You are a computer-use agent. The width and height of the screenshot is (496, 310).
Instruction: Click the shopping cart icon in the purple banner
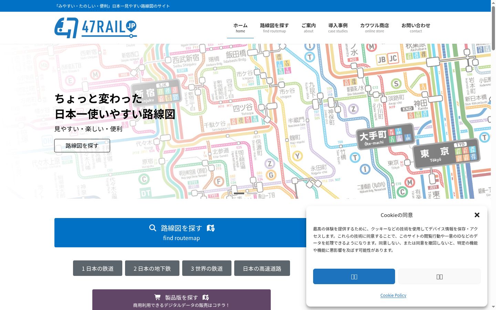[x=157, y=297]
